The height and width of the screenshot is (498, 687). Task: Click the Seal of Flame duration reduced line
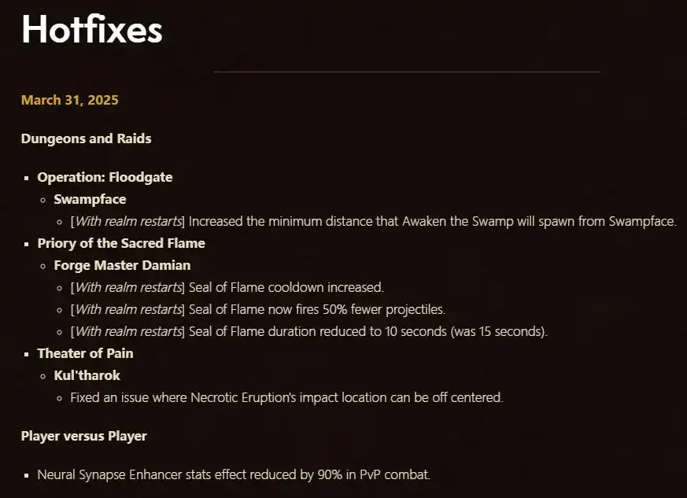click(x=309, y=331)
